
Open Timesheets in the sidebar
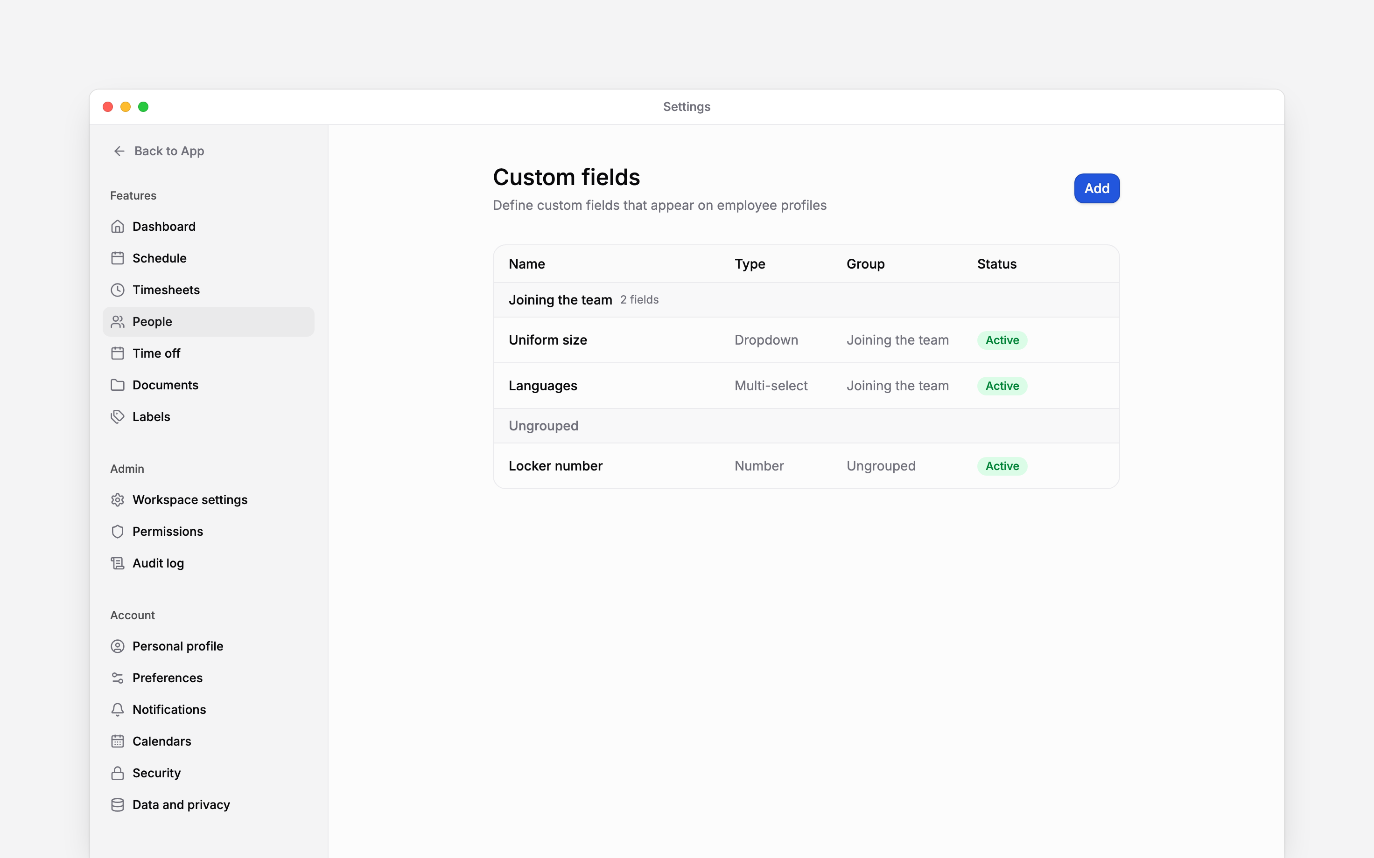click(x=208, y=290)
